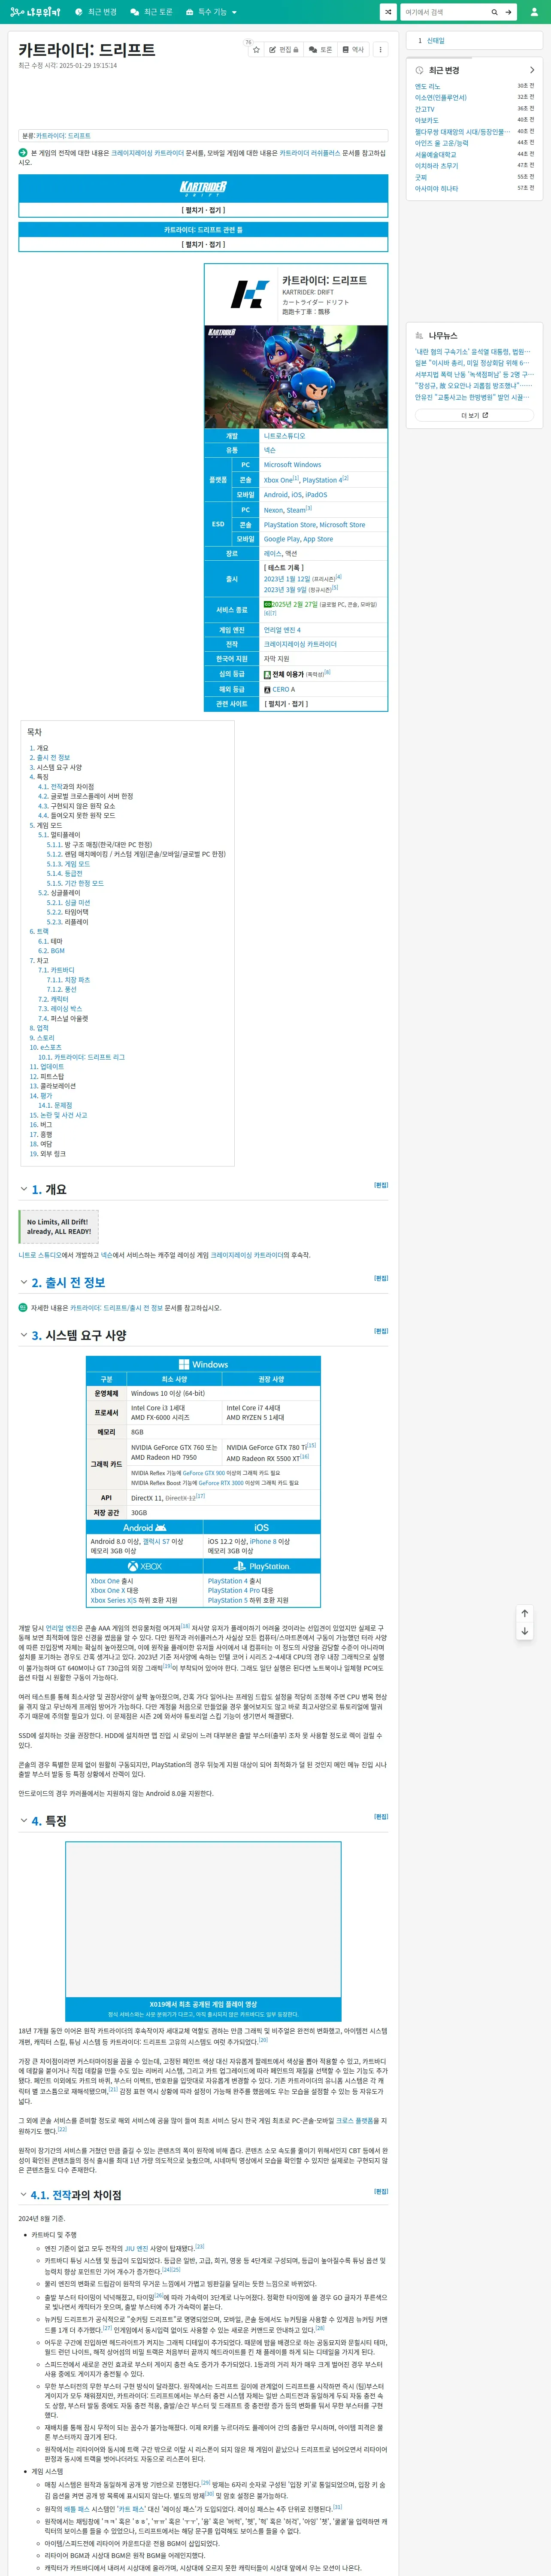Click the CERO A rating icon
Screen dimensions: 551x2576
pos(267,689)
